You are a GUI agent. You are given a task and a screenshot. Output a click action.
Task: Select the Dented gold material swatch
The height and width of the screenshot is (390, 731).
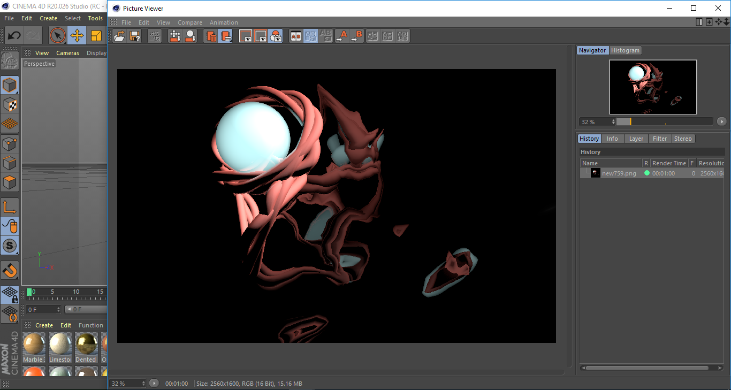pos(86,344)
